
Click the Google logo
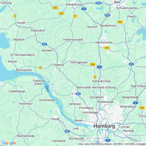[x=9, y=143]
